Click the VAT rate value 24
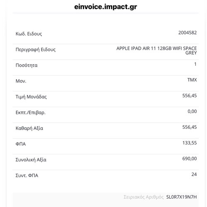207x207 pixels. pos(194,174)
